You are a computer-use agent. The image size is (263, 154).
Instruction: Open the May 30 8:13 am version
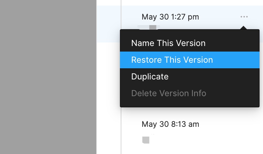pos(170,124)
